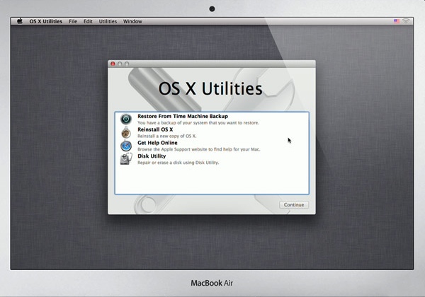
Task: Click 'You have a backup of your system' description
Action: click(198, 123)
